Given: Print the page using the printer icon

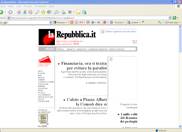Looking at the screenshot, I should click(63, 12).
